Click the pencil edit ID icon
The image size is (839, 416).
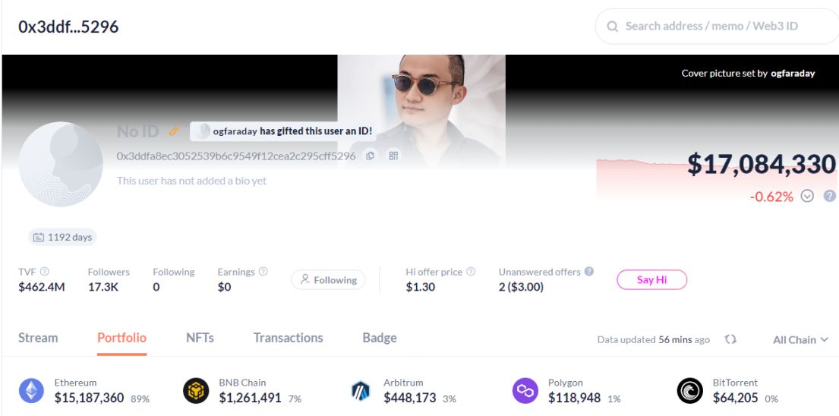(174, 131)
